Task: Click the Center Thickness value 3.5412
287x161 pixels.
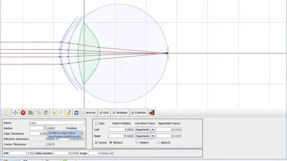Action: point(42,144)
